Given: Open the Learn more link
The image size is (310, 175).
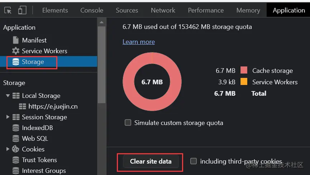Looking at the screenshot, I should coord(139,42).
